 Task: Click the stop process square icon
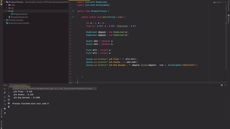click(5, 97)
